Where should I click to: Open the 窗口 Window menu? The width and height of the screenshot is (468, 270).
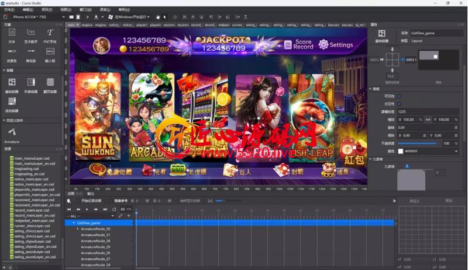85,9
